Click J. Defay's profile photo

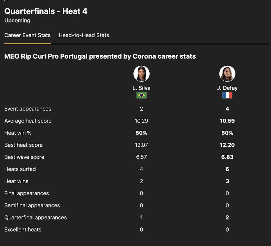point(227,74)
